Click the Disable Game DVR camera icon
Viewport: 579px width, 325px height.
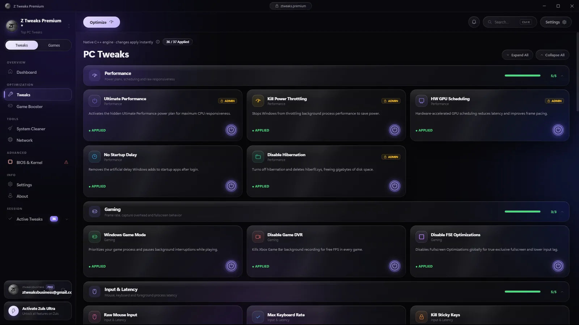[258, 237]
